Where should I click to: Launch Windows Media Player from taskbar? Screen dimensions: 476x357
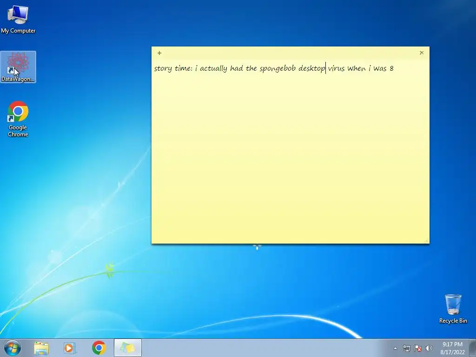pos(70,348)
